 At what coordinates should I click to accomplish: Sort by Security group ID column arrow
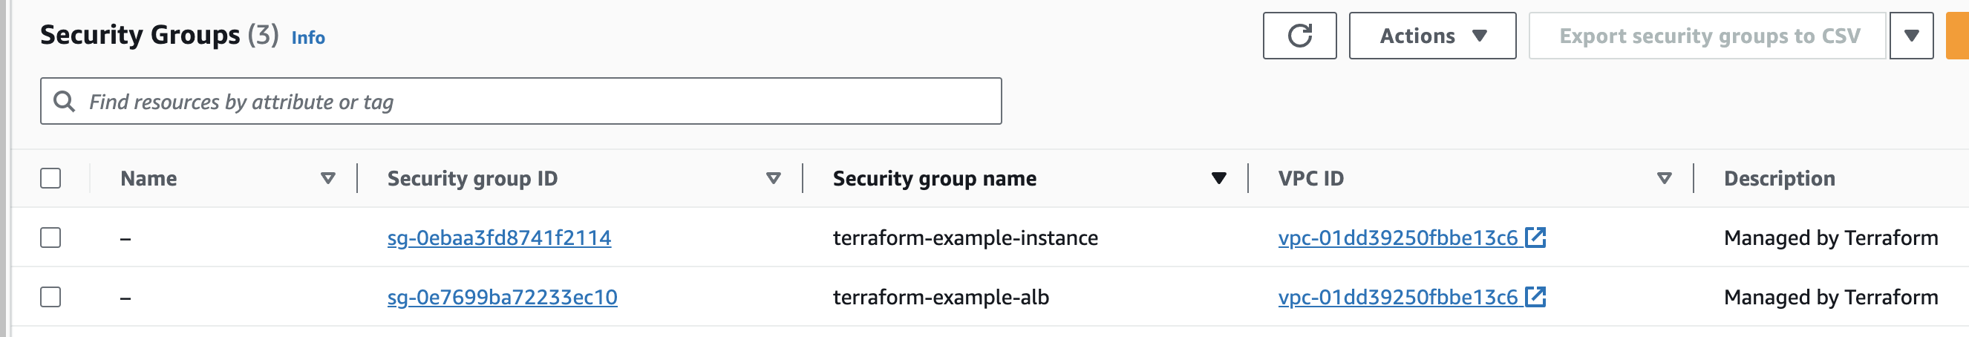tap(773, 178)
